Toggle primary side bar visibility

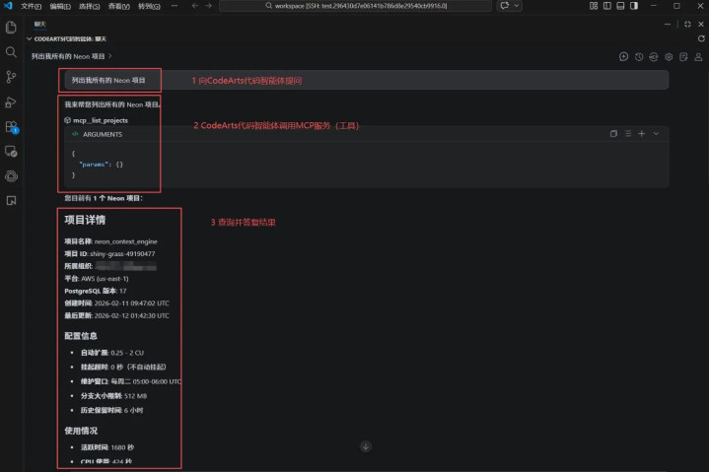(606, 6)
